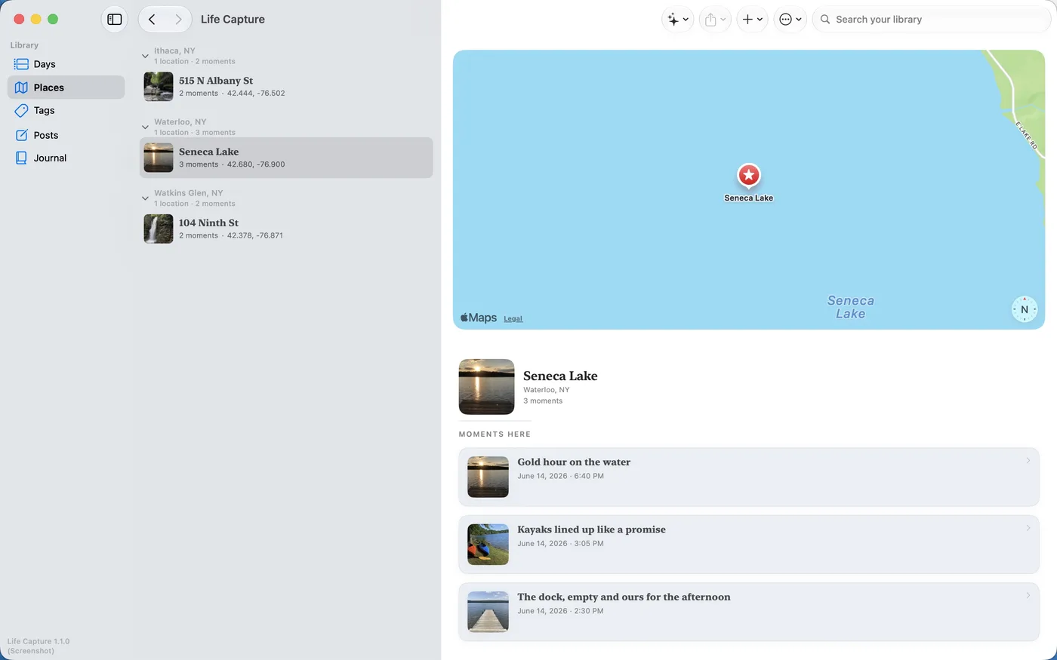Open the Gold hour on the water moment

coord(749,477)
